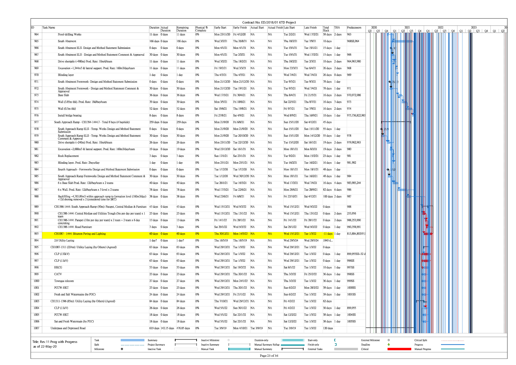
Task: Click the Milestone diamond symbol in legend
Action: [x=122, y=349]
